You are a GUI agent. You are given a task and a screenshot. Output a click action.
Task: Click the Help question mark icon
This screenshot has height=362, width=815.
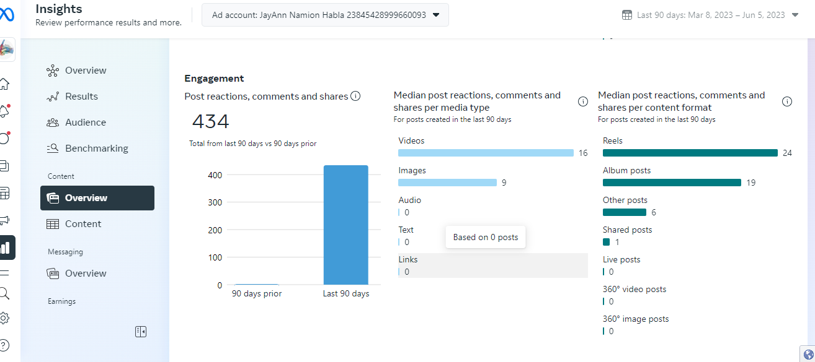[x=4, y=345]
